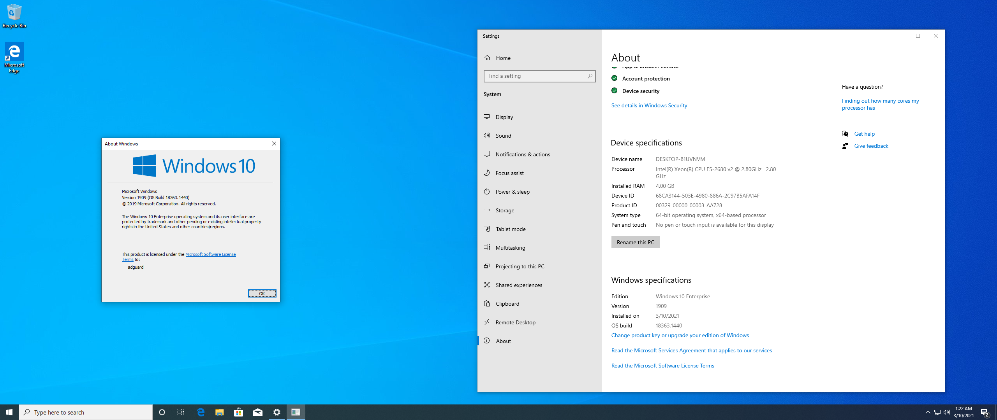997x420 pixels.
Task: Open the Shared experiences icon
Action: pos(487,285)
